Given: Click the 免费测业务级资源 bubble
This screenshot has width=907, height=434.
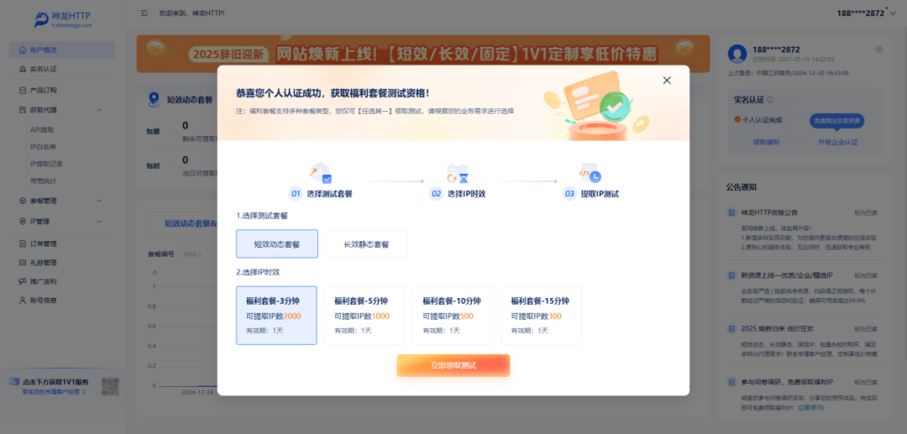Looking at the screenshot, I should pyautogui.click(x=837, y=121).
